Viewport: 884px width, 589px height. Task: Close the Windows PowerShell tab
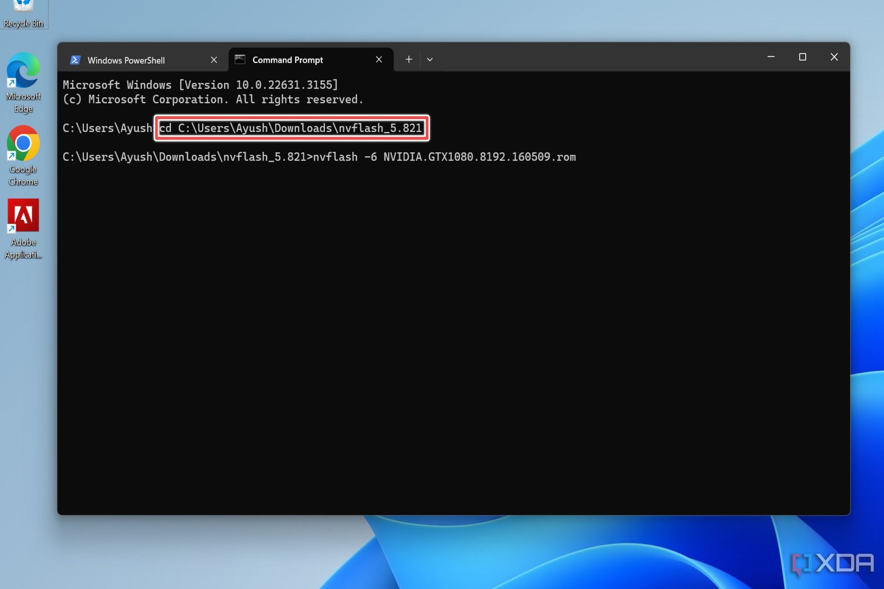coord(213,60)
